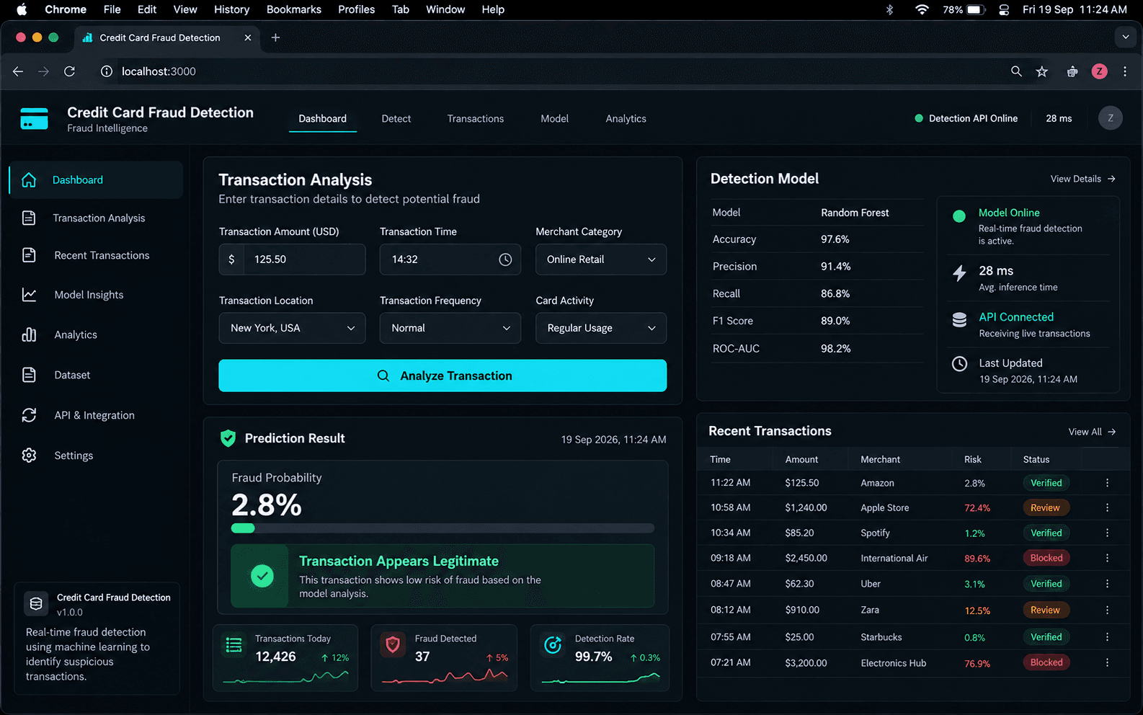
Task: Open row menu for Amazon transaction
Action: coord(1107,483)
